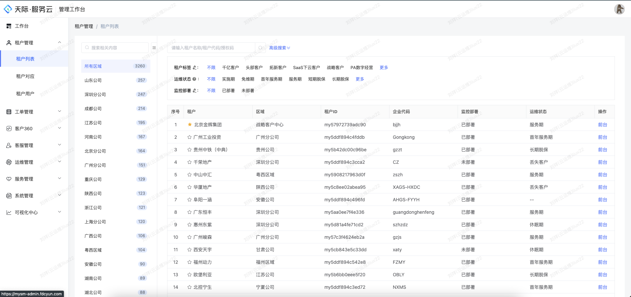Click the edit pencil beside 租户标签
631x297 pixels.
[194, 67]
